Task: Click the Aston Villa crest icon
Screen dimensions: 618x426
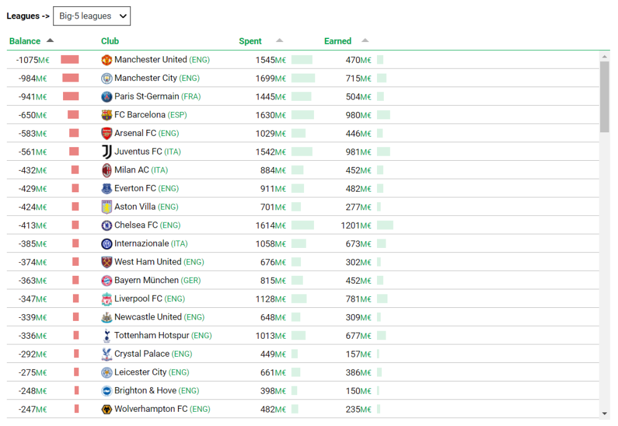Action: coord(106,207)
